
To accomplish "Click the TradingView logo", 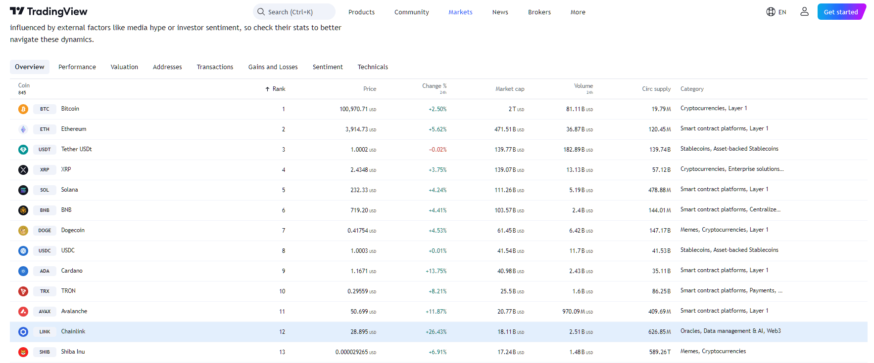I will [x=49, y=11].
